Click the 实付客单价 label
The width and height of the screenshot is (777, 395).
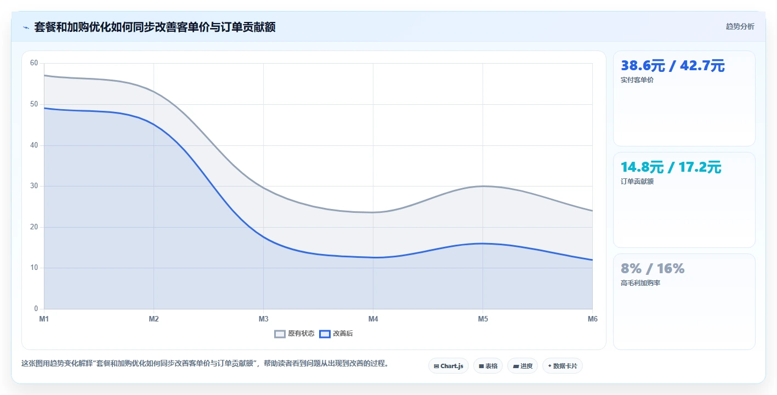coord(637,80)
